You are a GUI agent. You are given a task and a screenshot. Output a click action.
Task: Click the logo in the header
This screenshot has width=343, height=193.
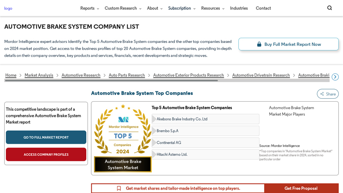click(x=8, y=8)
